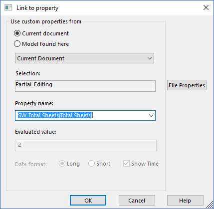Click the arrow of Current Document combo box
This screenshot has width=214, height=209.
coord(150,58)
